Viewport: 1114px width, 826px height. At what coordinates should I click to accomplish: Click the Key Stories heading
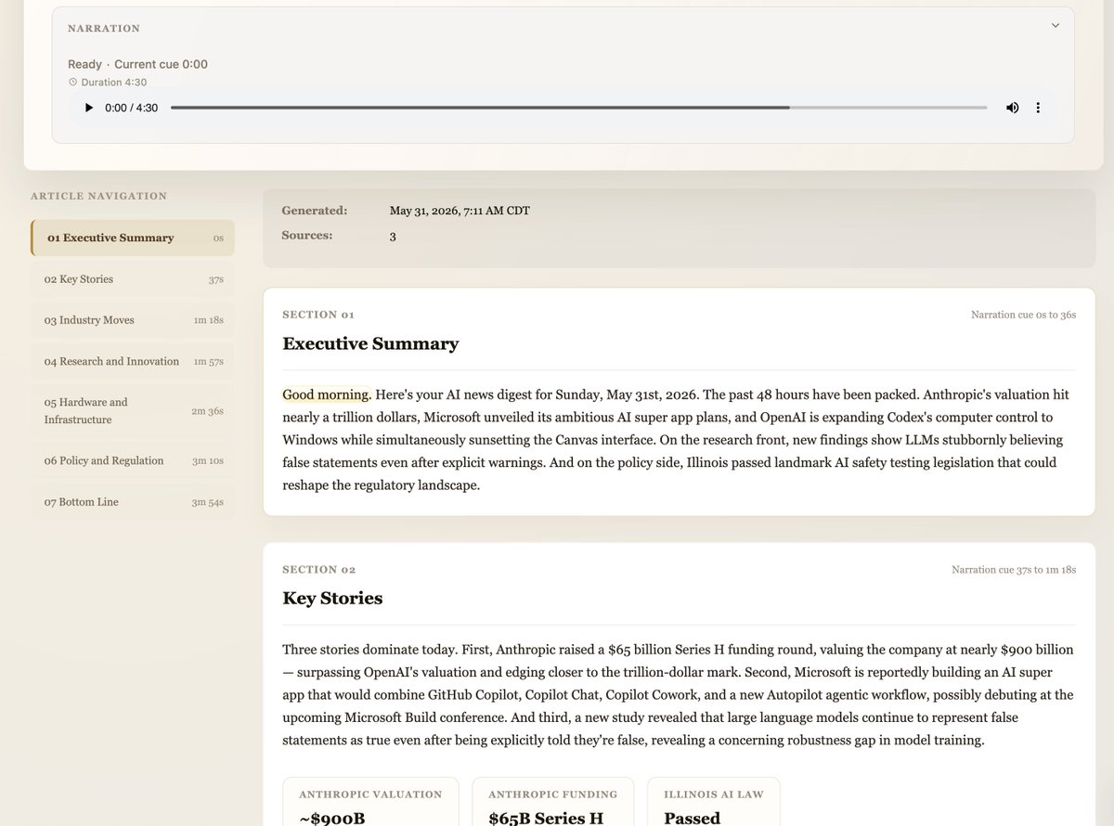(332, 599)
